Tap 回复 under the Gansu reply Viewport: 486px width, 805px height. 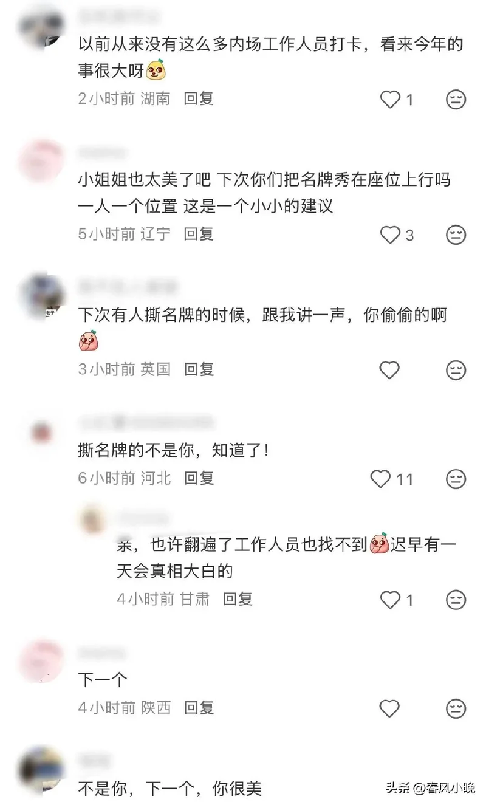pos(238,599)
